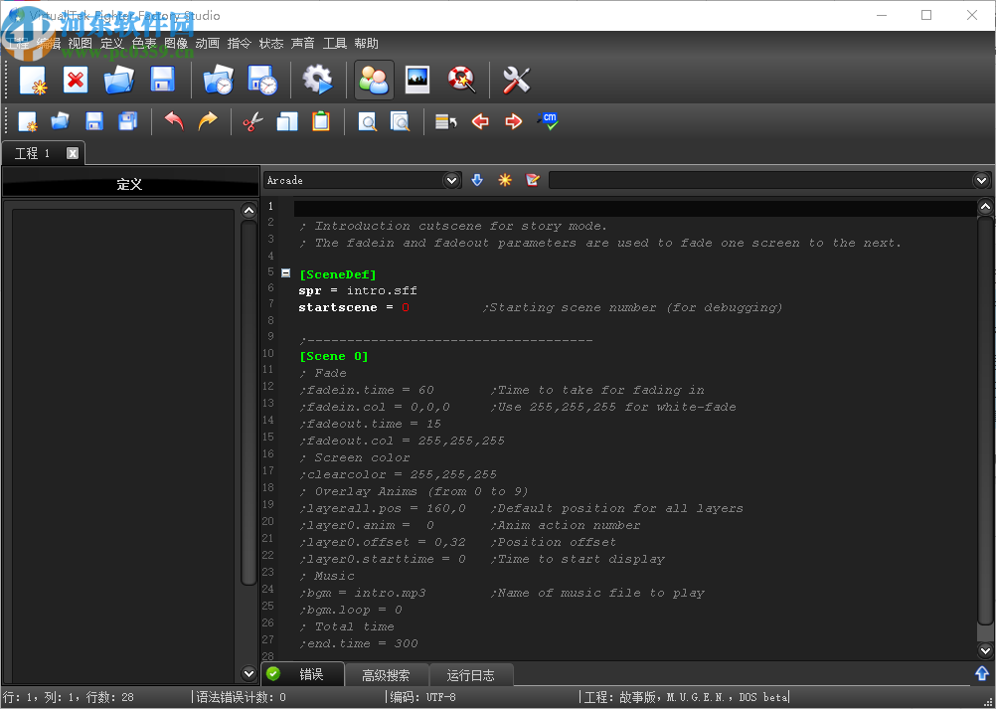Click the red X close project icon
This screenshot has height=709, width=996.
(76, 81)
